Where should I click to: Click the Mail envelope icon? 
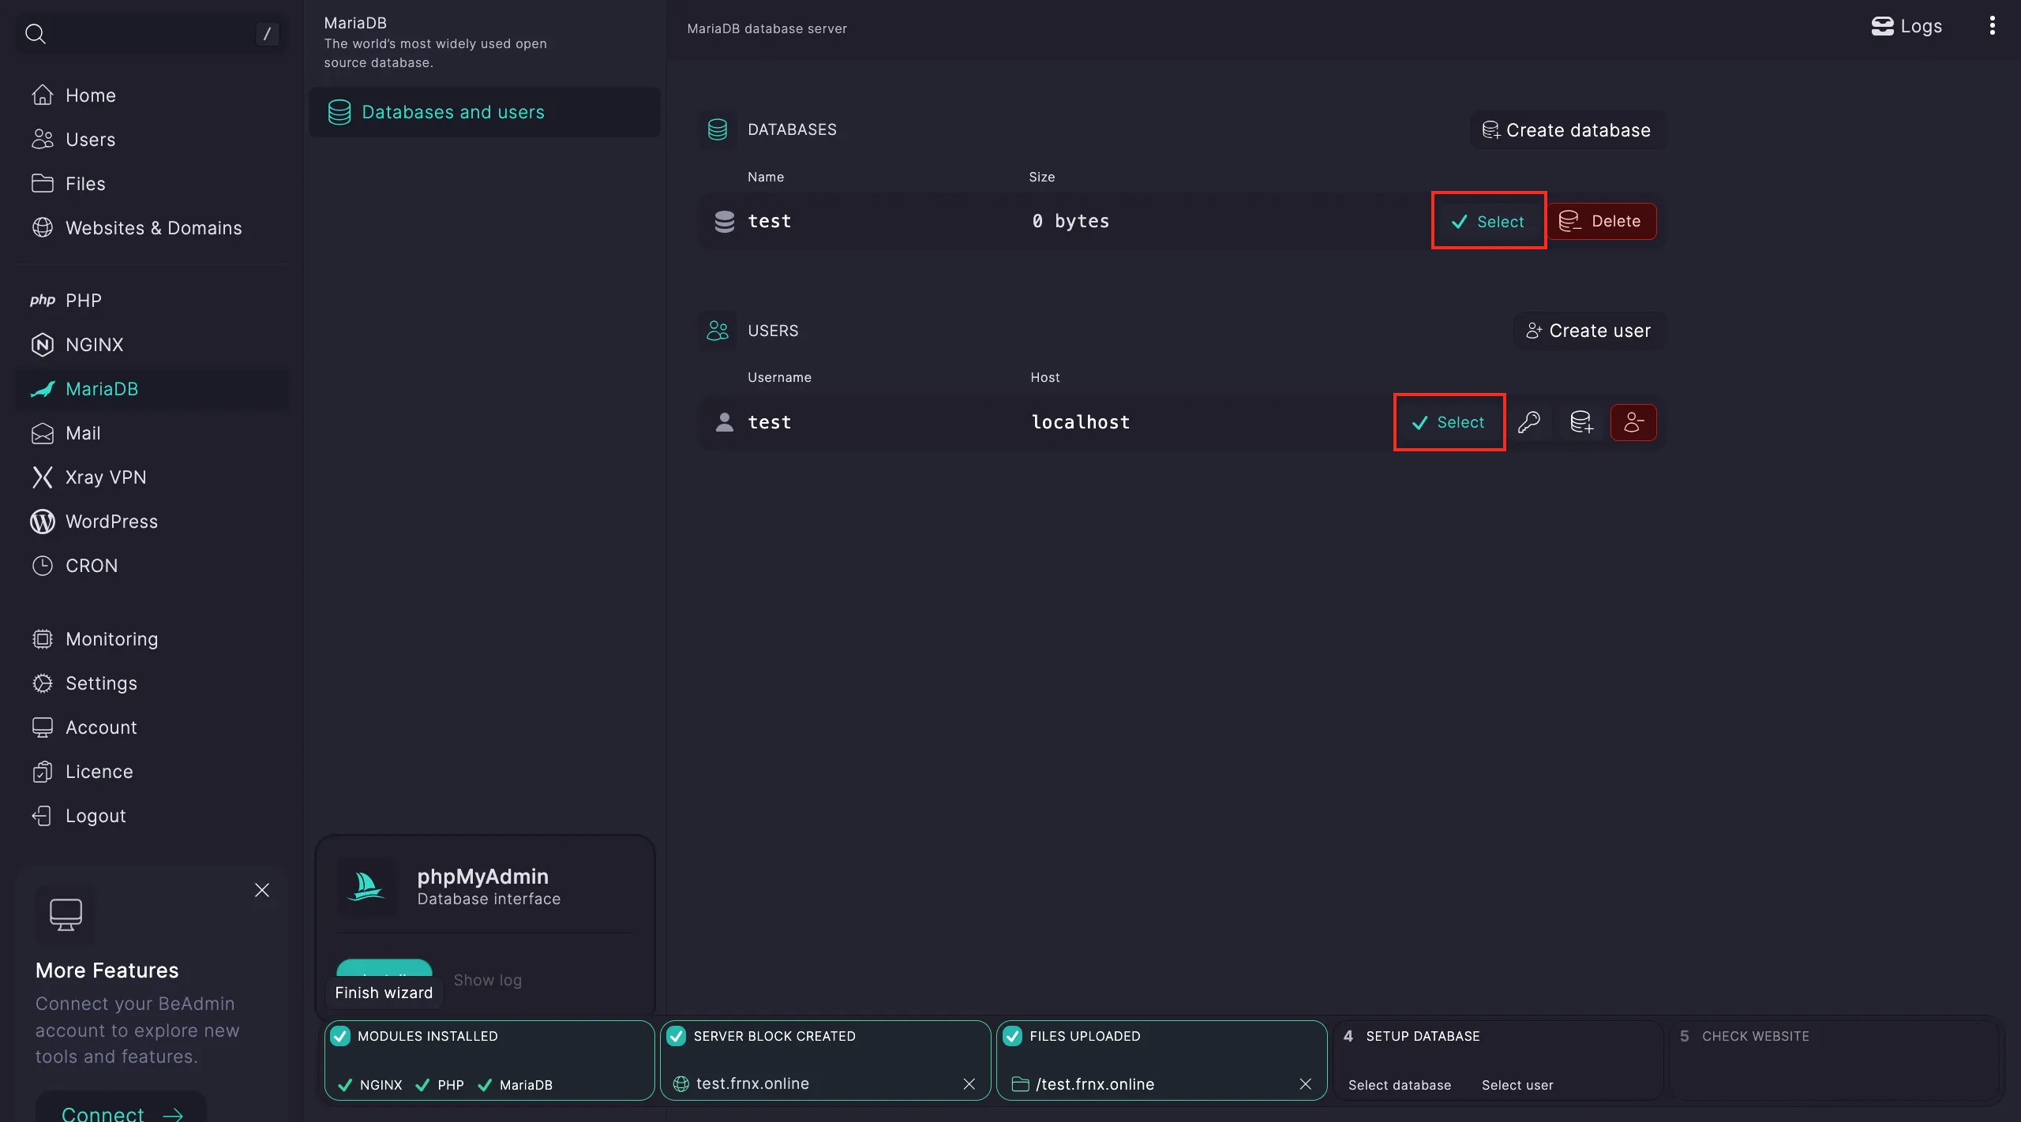click(x=43, y=433)
